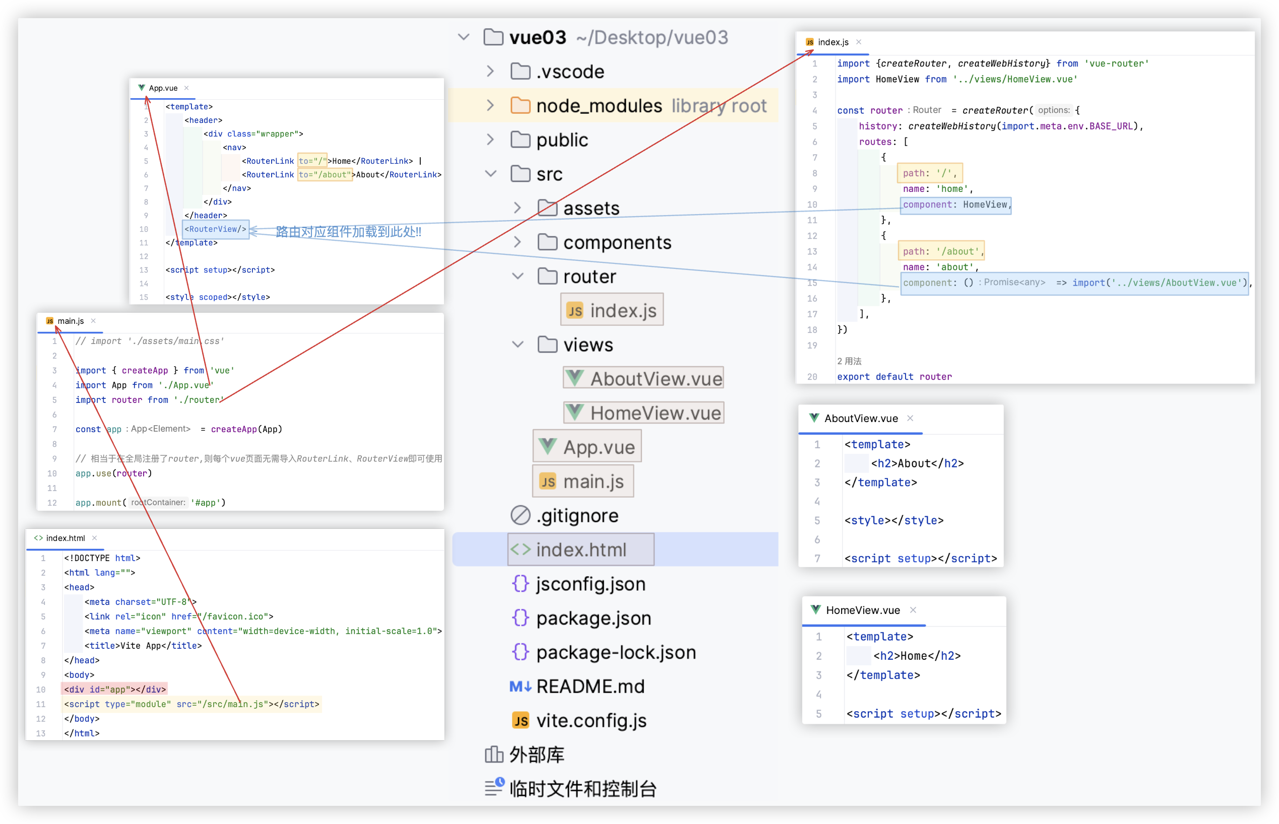Expand the .vscode folder

click(x=490, y=71)
